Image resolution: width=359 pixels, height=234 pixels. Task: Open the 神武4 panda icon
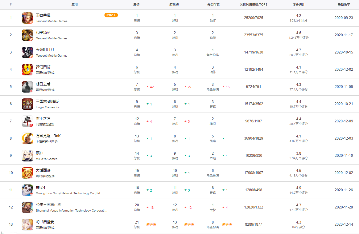(x=27, y=190)
